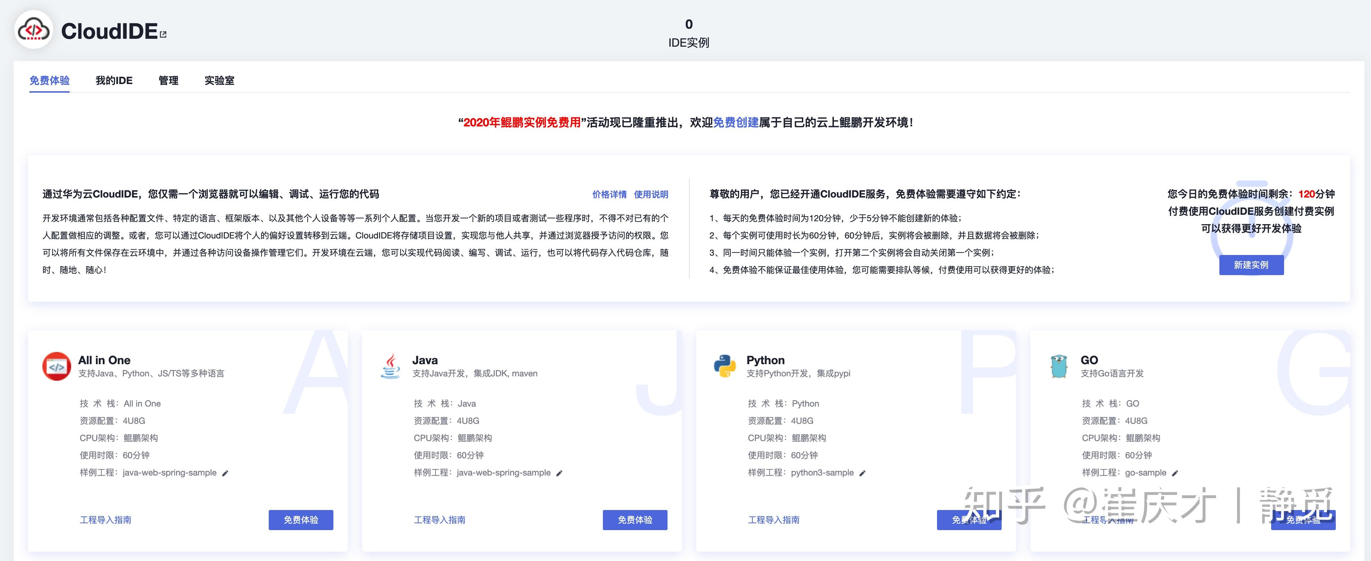
Task: Click the 新建实例 button
Action: click(x=1251, y=265)
